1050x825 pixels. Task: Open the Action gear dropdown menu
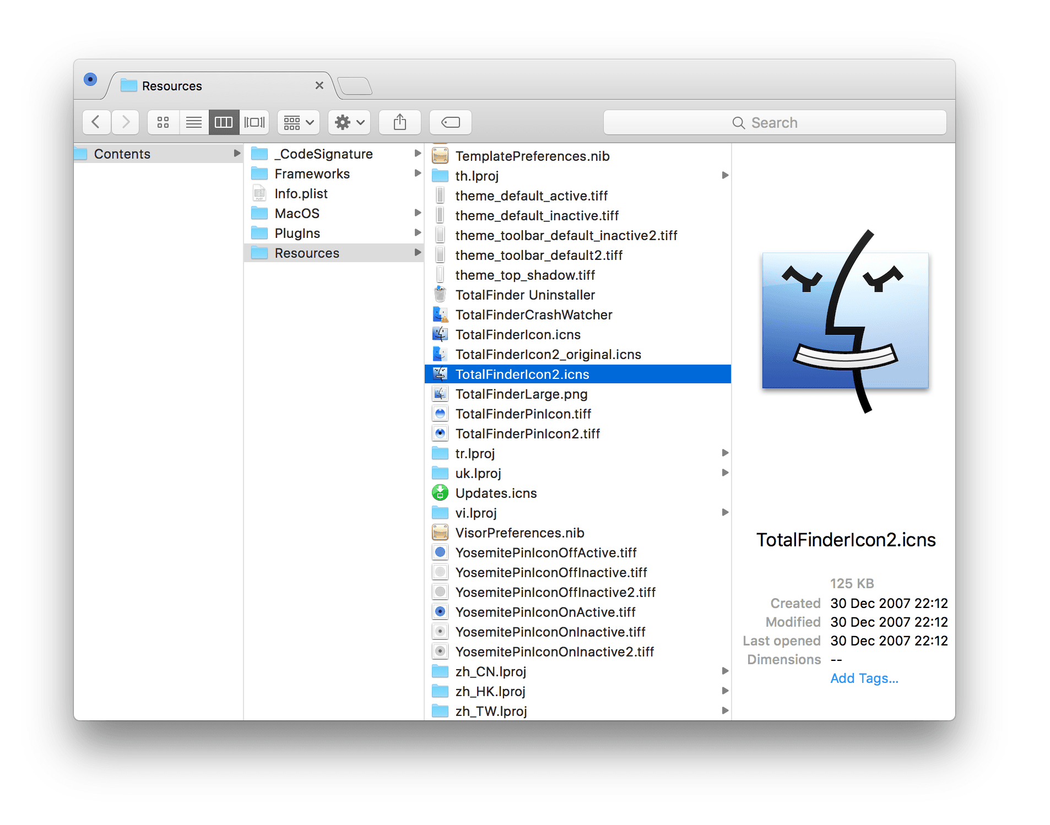(349, 122)
